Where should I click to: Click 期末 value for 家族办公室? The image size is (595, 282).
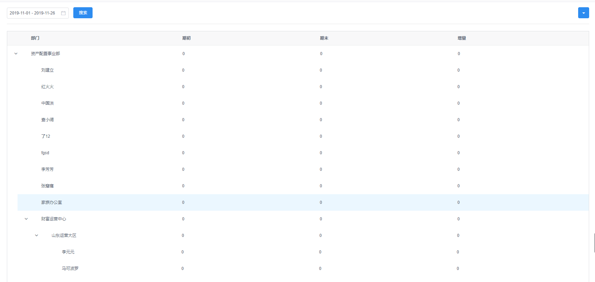click(x=321, y=202)
